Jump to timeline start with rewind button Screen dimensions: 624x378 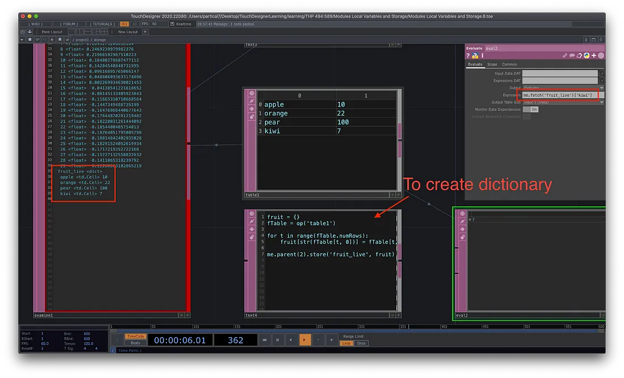click(x=264, y=340)
